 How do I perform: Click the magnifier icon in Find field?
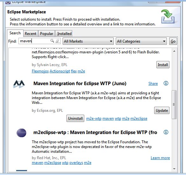(52, 41)
